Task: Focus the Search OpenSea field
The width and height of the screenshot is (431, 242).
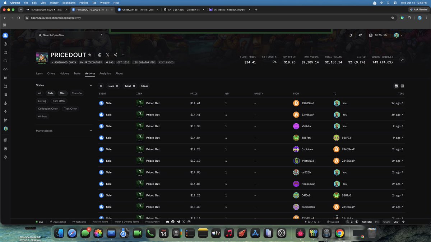Action: [70, 35]
